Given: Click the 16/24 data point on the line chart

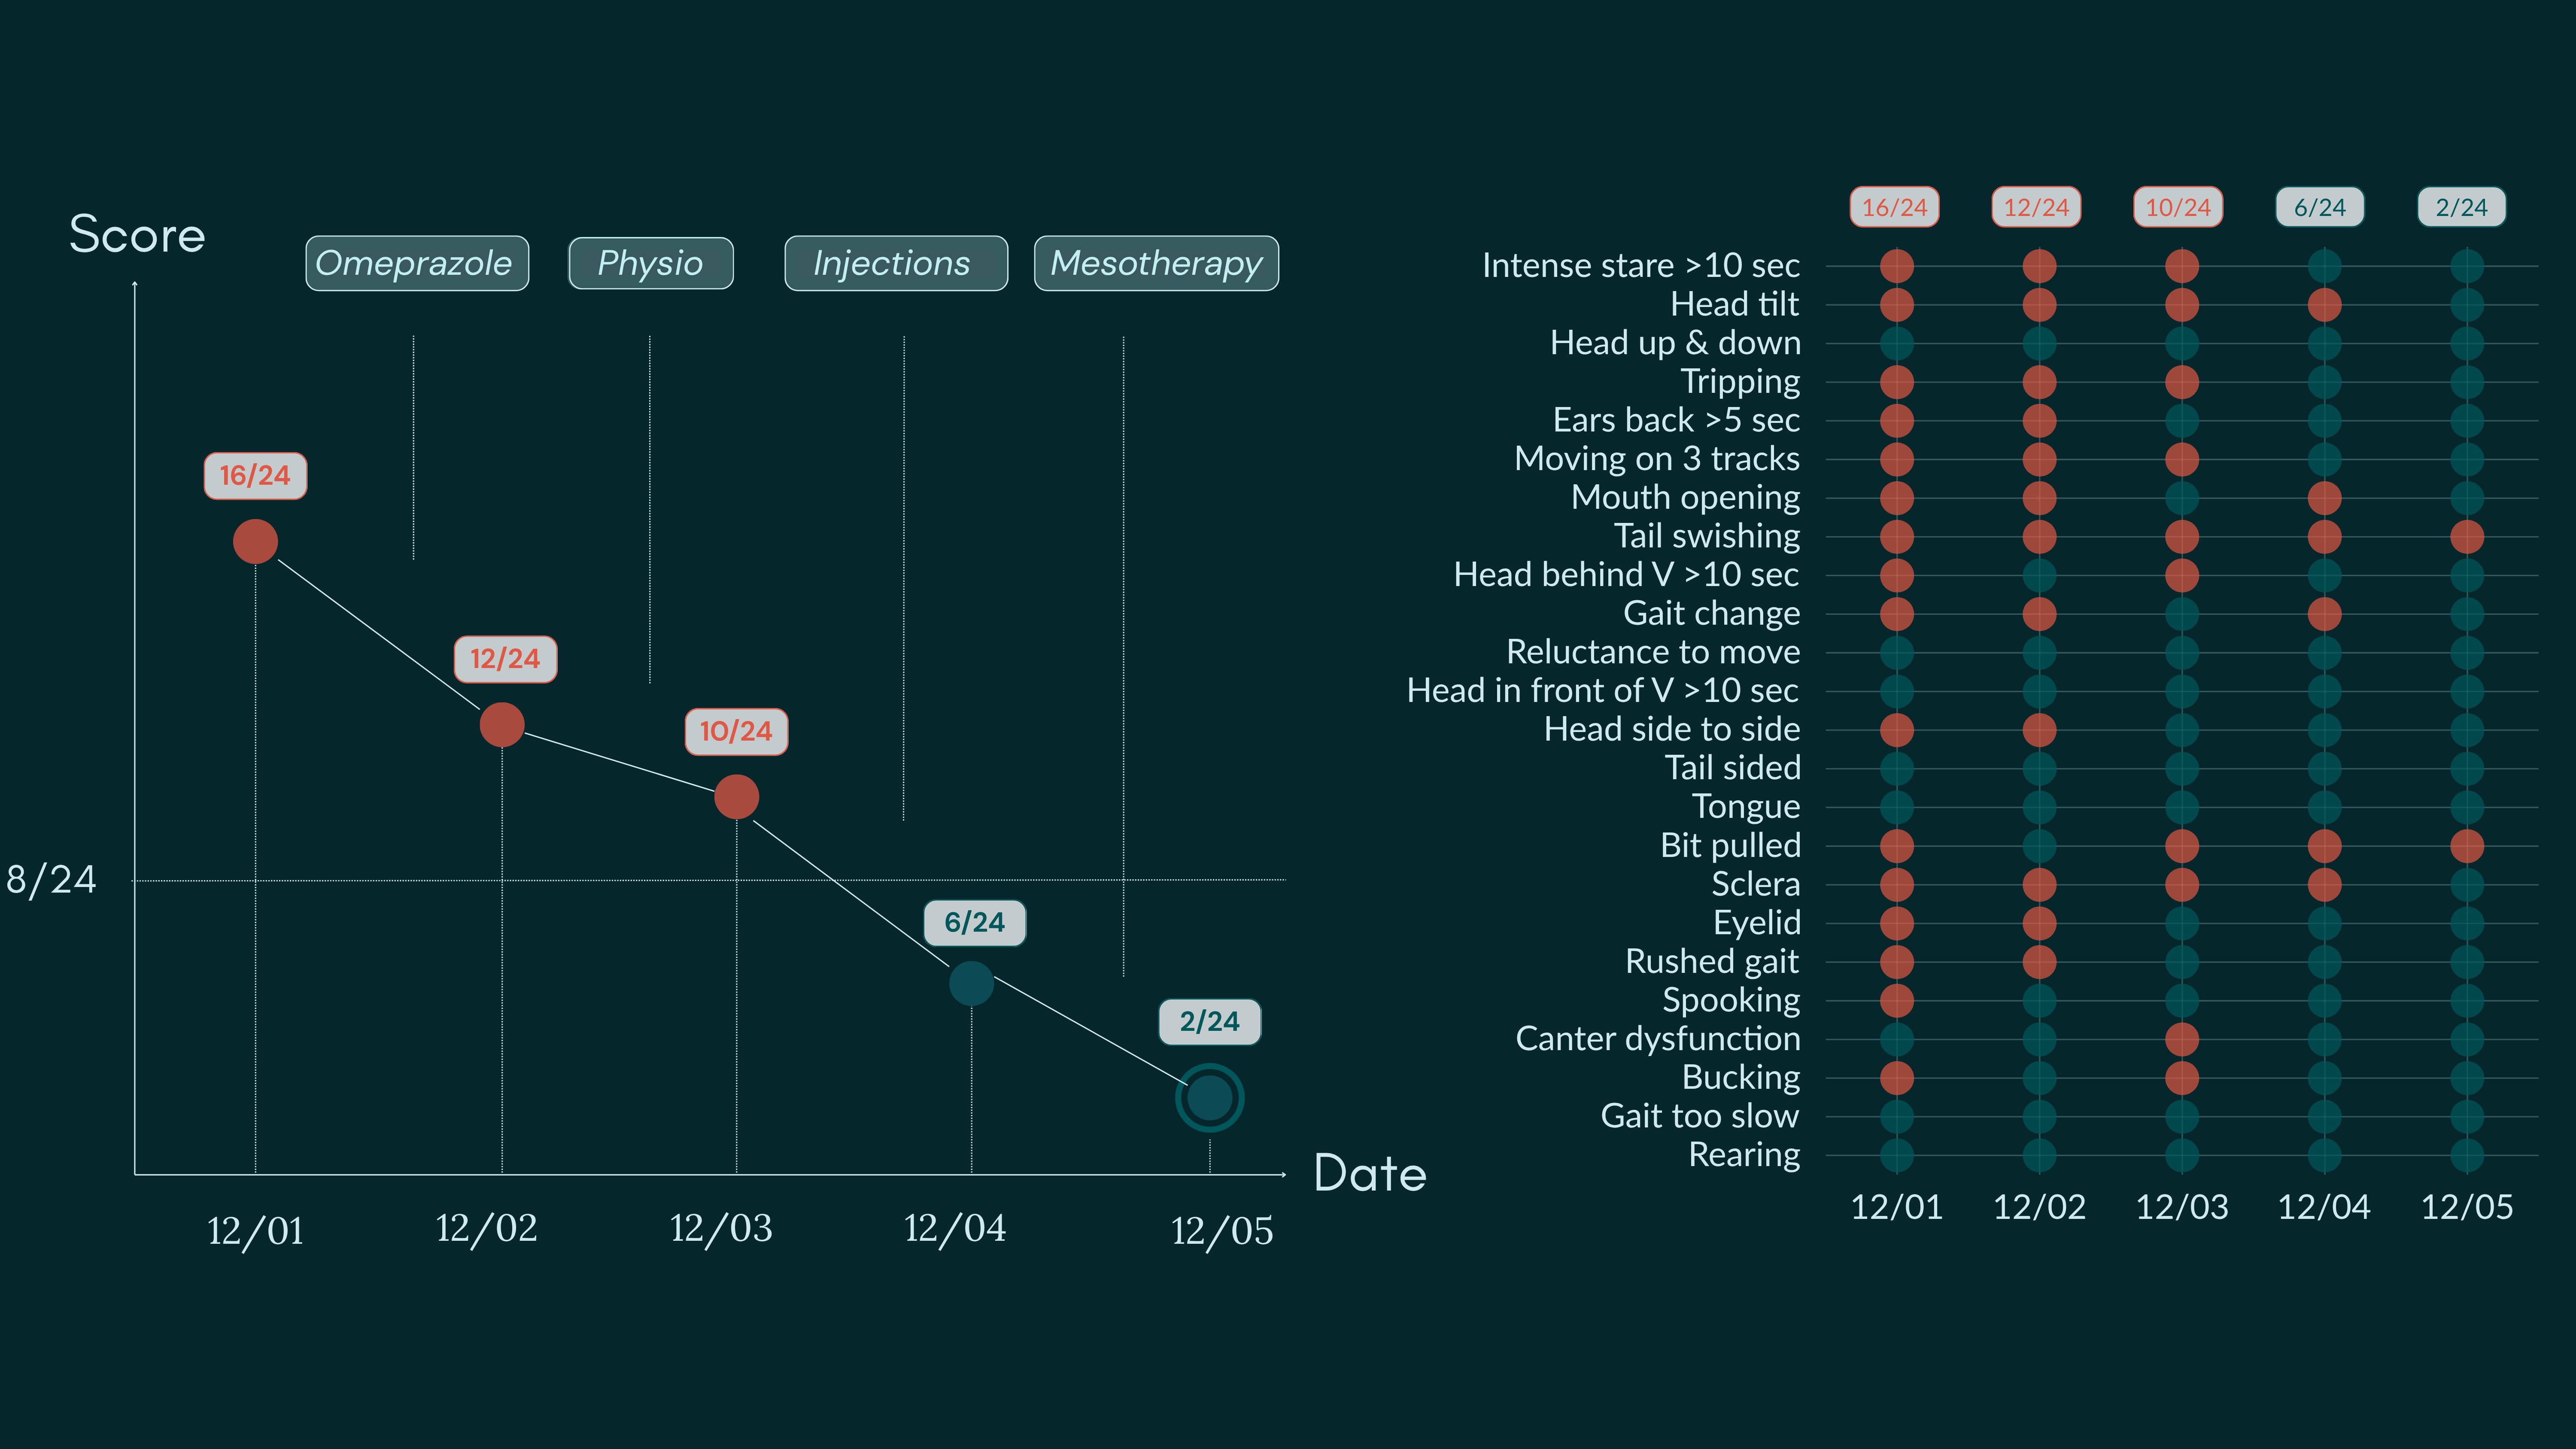Looking at the screenshot, I should [255, 541].
